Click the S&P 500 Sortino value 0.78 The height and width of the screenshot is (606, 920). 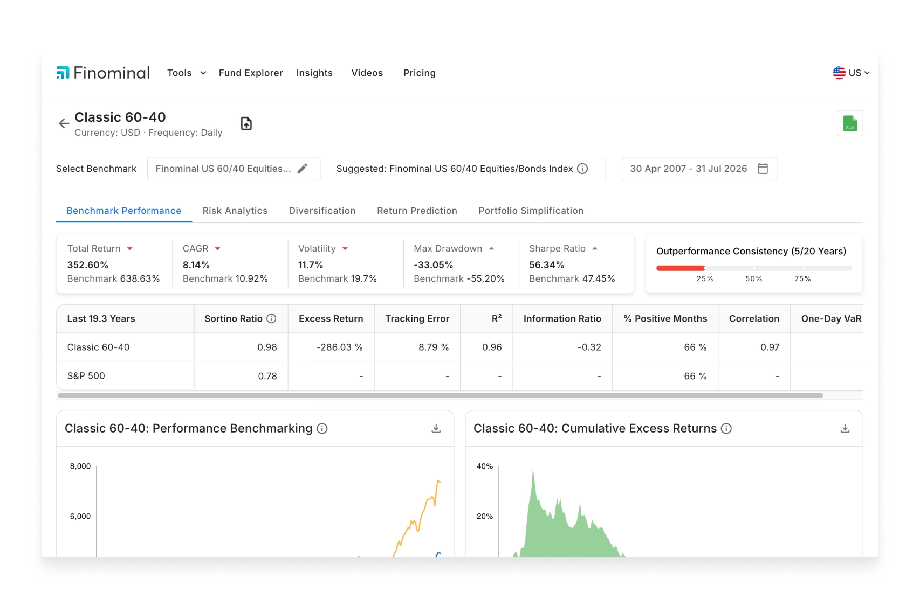(x=267, y=376)
